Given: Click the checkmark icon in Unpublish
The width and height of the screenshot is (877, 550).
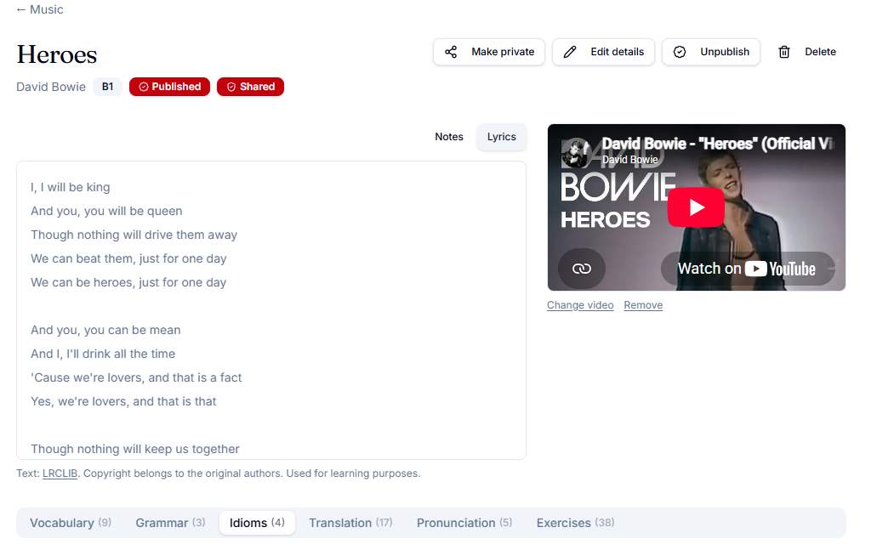Looking at the screenshot, I should point(680,52).
